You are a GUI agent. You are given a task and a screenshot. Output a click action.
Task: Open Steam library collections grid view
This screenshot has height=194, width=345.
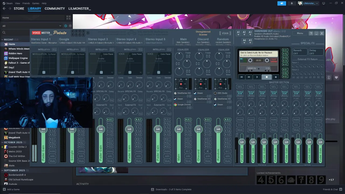click(68, 18)
